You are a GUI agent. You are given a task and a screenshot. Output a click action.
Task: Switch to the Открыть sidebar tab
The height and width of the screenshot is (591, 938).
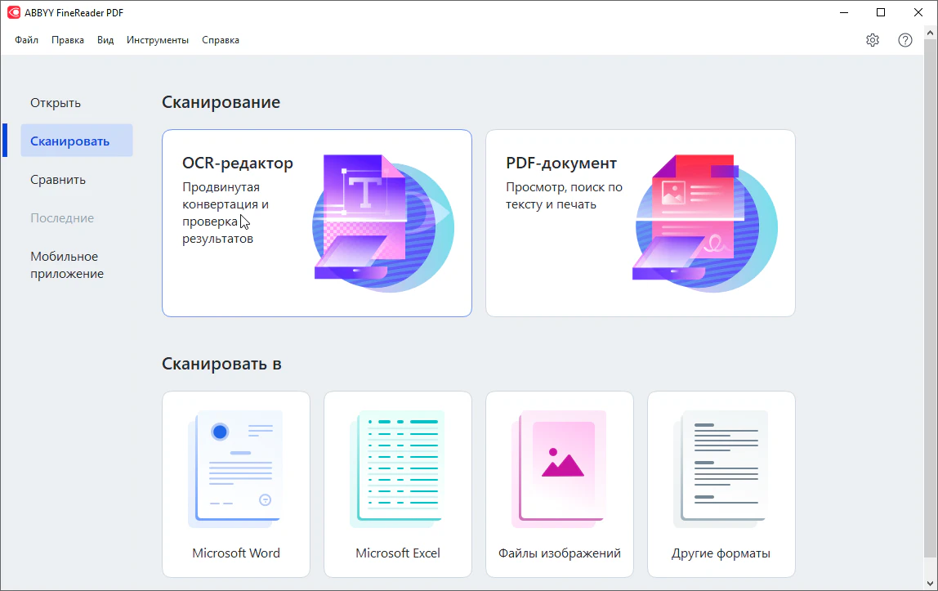tap(56, 103)
